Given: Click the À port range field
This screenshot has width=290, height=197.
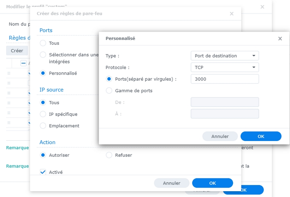Looking at the screenshot, I should 225,114.
